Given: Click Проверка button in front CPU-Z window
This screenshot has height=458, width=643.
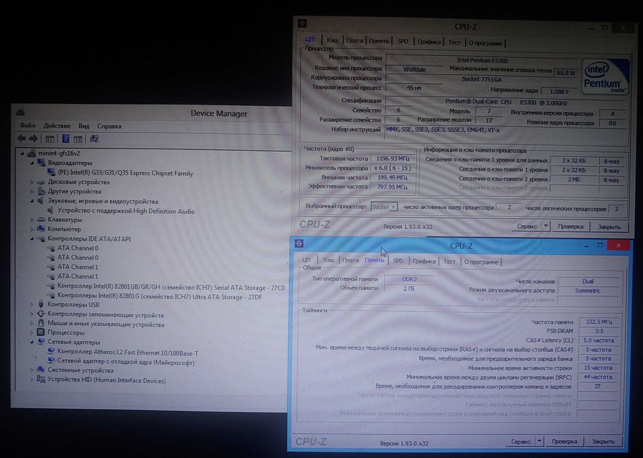Looking at the screenshot, I should tap(564, 441).
